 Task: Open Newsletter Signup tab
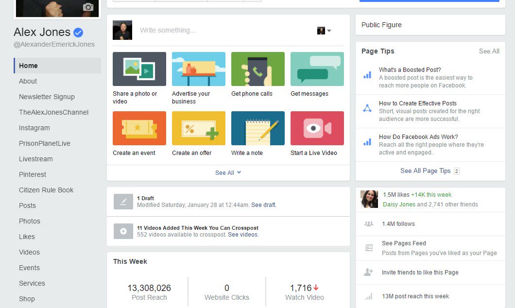coord(47,97)
